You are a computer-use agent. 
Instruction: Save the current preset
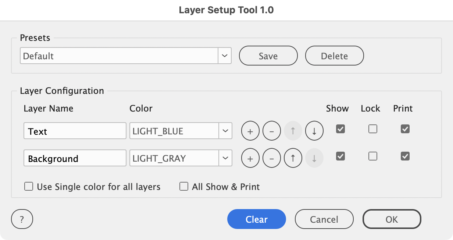pos(268,56)
